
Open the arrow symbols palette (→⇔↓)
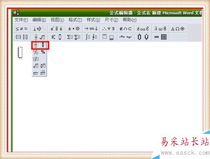[x=91, y=29]
